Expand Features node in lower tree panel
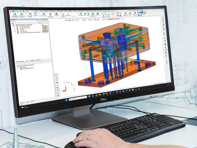Screen dimensions: 197x148 click(18, 67)
